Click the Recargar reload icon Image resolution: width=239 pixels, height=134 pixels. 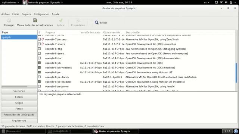[x=9, y=20]
